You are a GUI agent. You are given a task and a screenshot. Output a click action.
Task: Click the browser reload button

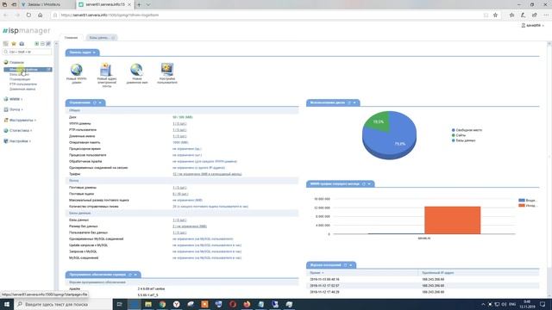28,15
